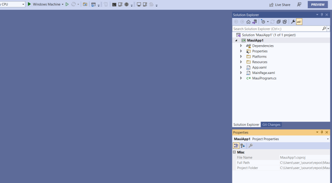Click the File Name property row

coord(281,157)
